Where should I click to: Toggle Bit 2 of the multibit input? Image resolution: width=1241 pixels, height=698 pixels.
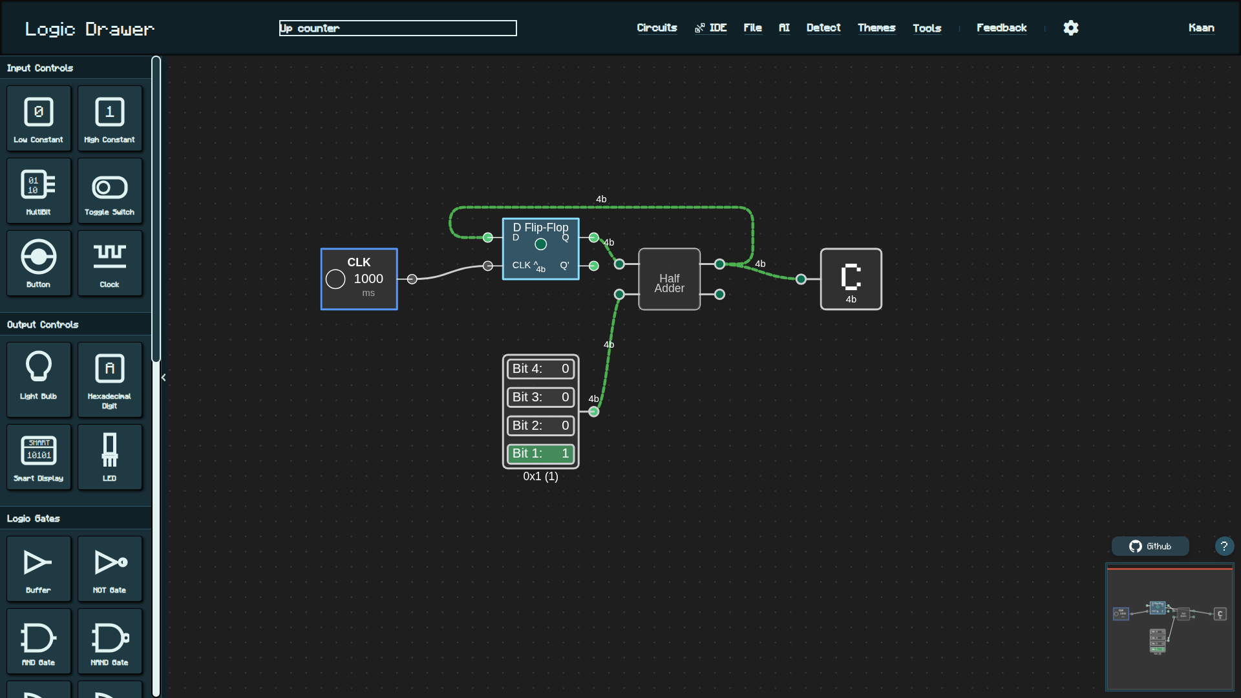[x=540, y=425]
